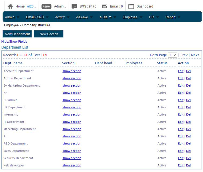Open the Employee menu

130,17
